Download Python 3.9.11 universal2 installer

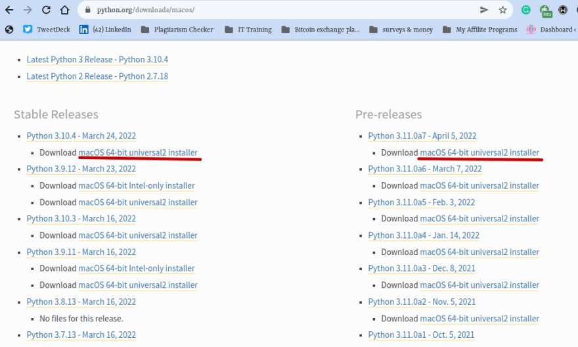pyautogui.click(x=138, y=285)
